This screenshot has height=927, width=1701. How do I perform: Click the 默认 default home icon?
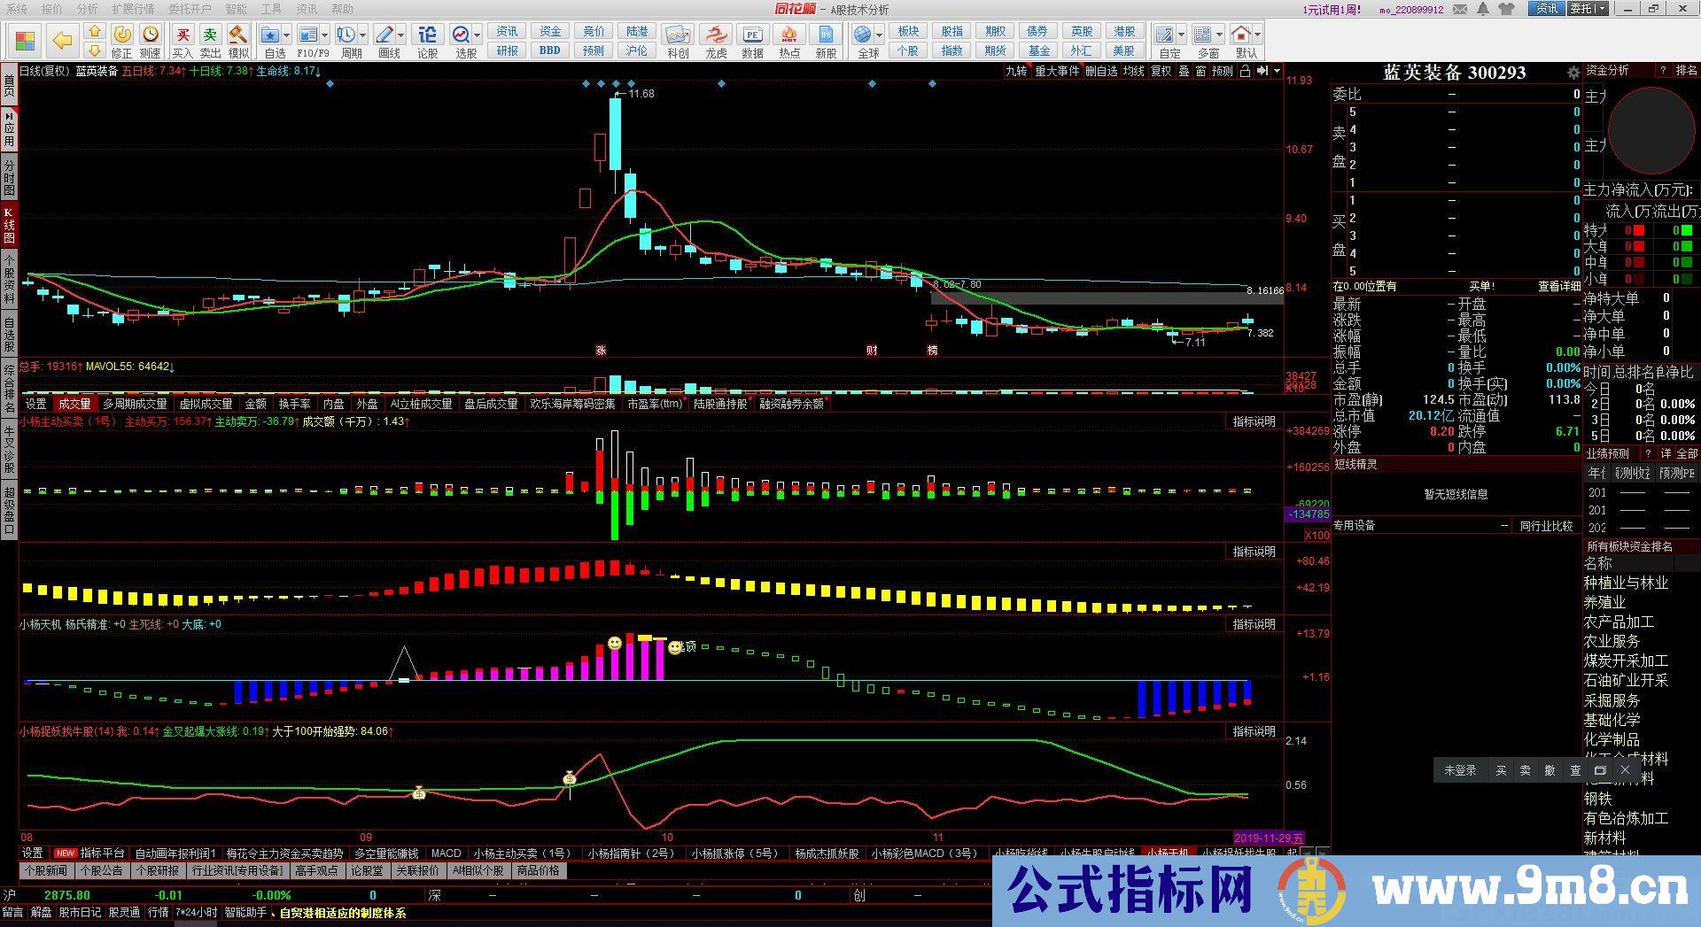[x=1241, y=35]
